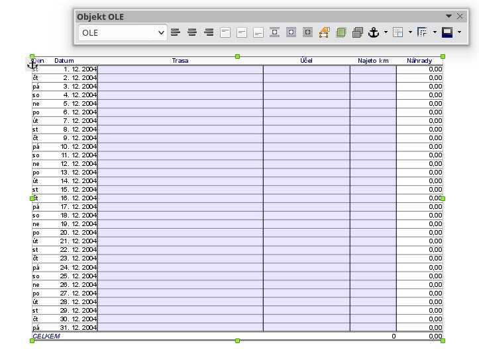479x353 pixels.
Task: Click the border line style icon
Action: [x=423, y=32]
